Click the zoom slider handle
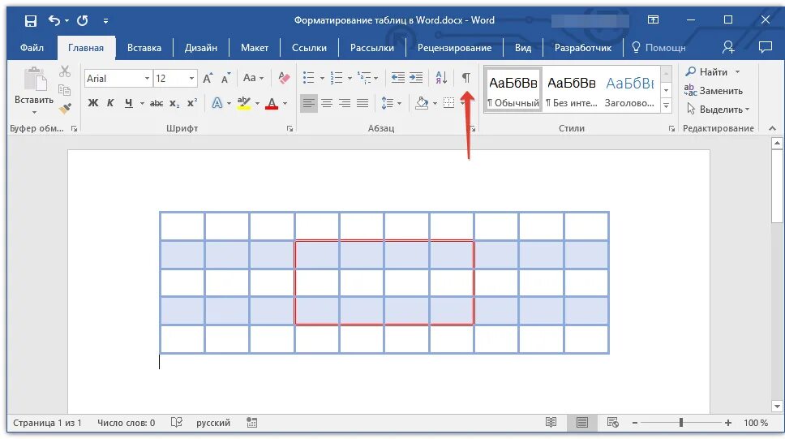The width and height of the screenshot is (785, 439). tap(681, 423)
